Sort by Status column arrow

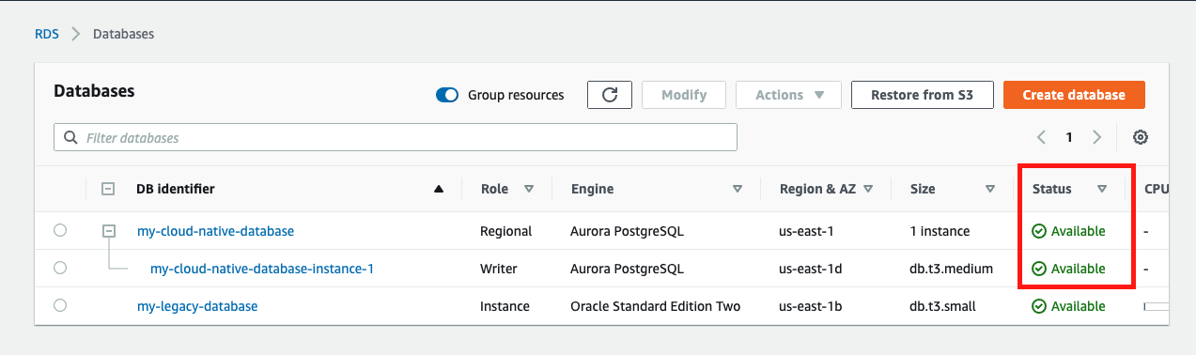tap(1102, 189)
